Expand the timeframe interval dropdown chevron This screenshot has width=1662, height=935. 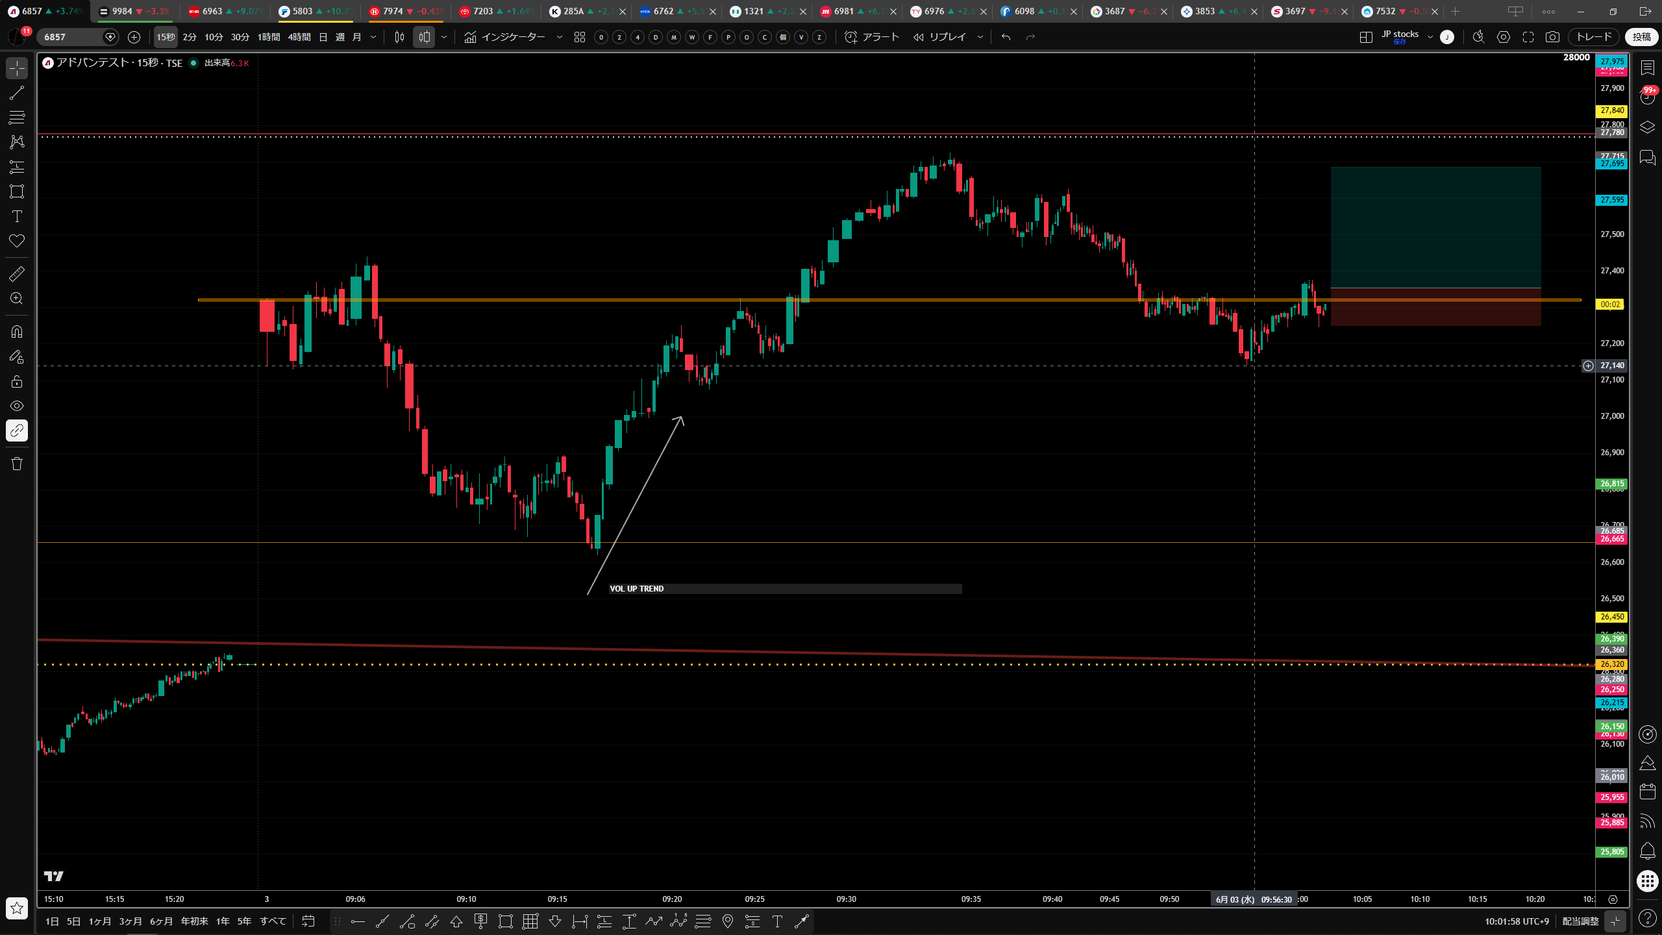pos(373,37)
